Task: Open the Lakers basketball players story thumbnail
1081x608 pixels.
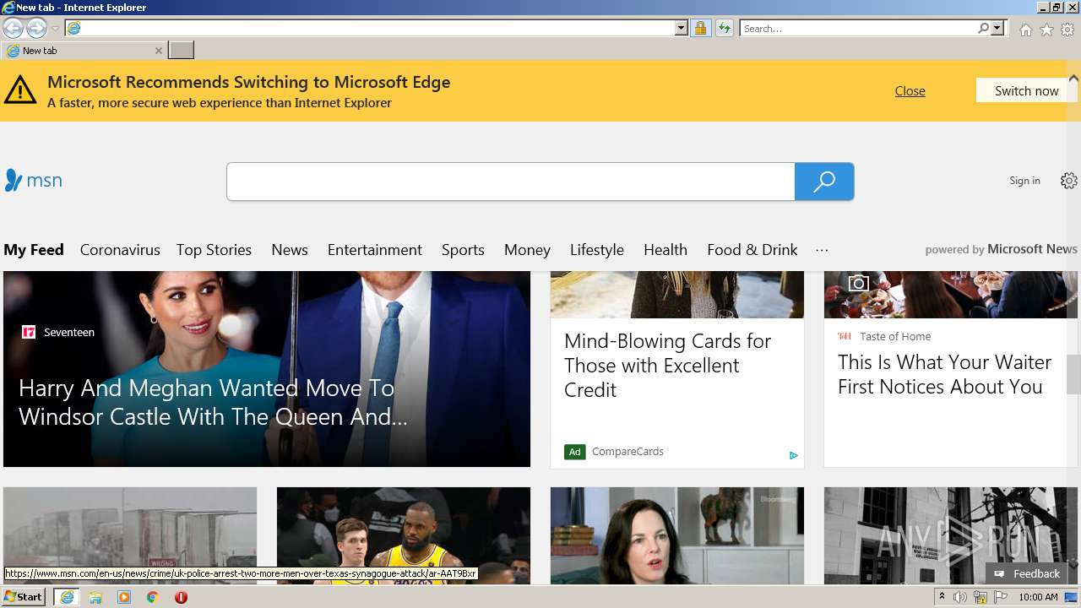Action: coord(404,535)
